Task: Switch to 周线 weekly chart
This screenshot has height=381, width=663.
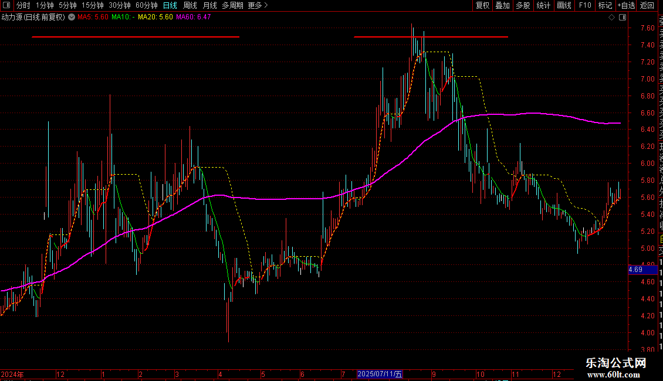Action: pos(190,5)
